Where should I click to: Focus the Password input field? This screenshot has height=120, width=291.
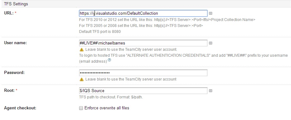(143, 73)
